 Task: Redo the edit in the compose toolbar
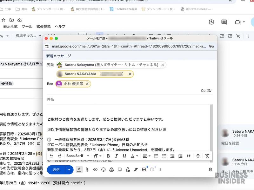pyautogui.click(x=59, y=156)
